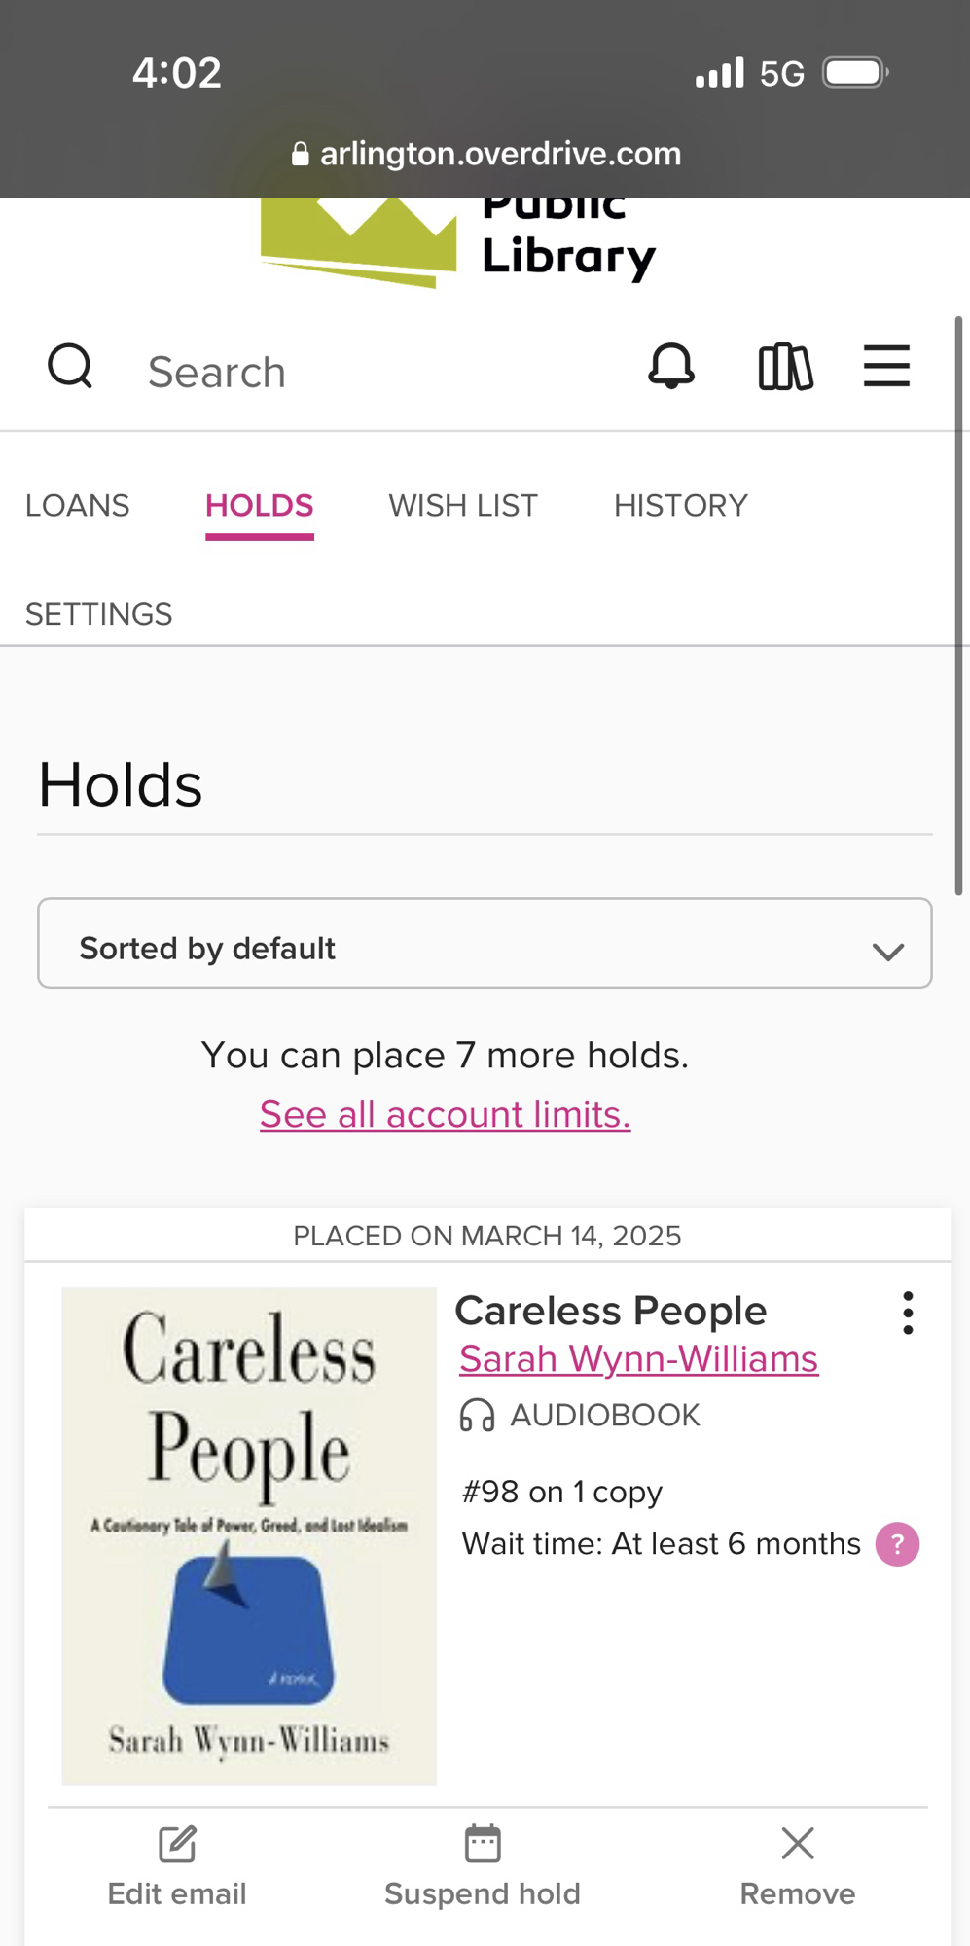Switch to the Loans tab

coord(77,506)
